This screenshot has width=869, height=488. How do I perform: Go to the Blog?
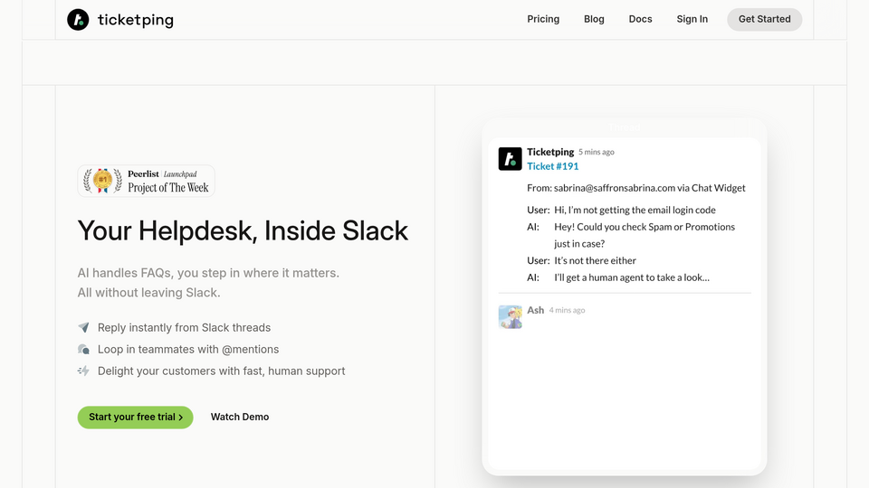(594, 19)
